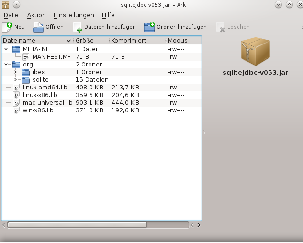
Task: Click the 15 Dateien size cell
Action: tap(92, 80)
